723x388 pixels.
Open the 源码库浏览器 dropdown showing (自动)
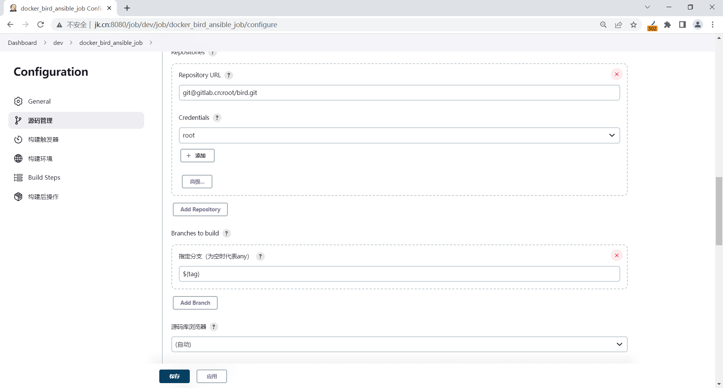399,344
